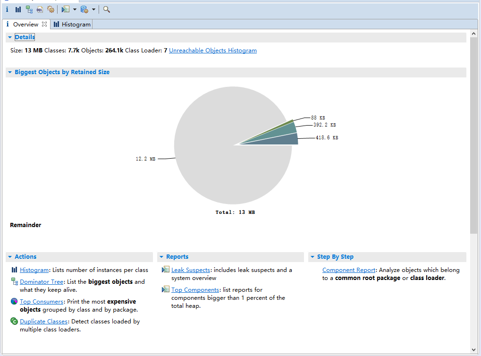Expand the Query Browser dropdown arrow
Viewport: 481px width, 356px height.
[x=93, y=9]
